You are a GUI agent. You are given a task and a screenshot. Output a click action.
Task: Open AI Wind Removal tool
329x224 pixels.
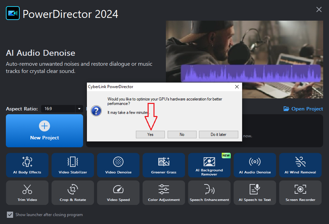[300, 165]
